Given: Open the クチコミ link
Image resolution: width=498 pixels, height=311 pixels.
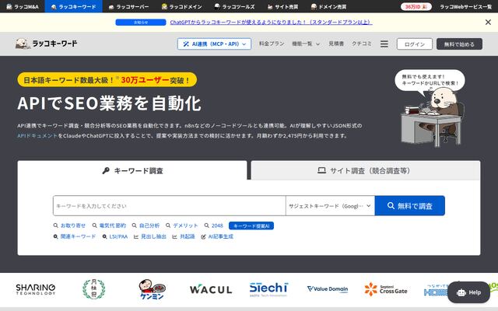Looking at the screenshot, I should [361, 44].
